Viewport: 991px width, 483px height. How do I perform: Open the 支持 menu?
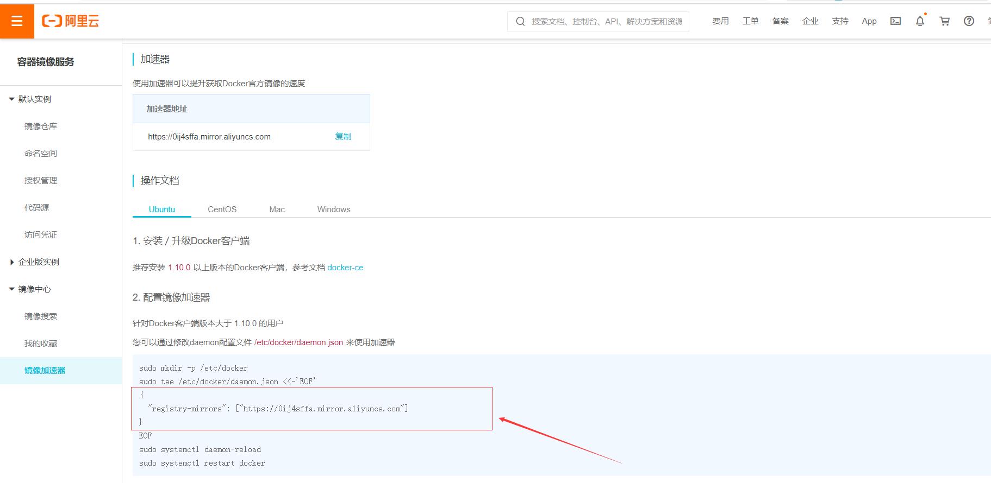[840, 21]
